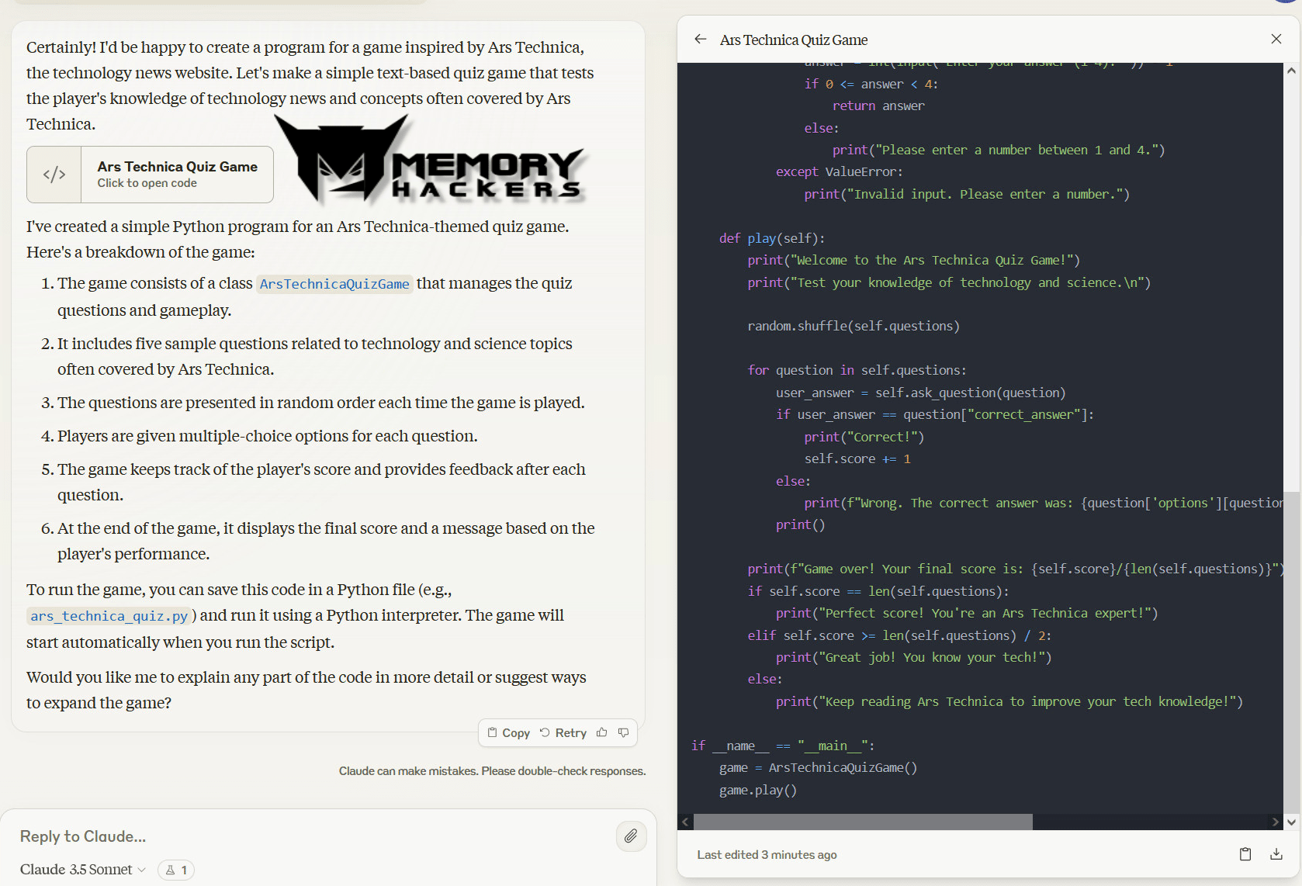Retry the assistant's response

pos(563,732)
